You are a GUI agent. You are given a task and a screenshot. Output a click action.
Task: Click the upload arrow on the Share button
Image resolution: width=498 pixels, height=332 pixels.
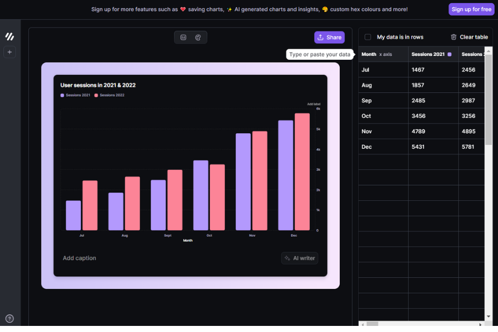click(x=320, y=37)
